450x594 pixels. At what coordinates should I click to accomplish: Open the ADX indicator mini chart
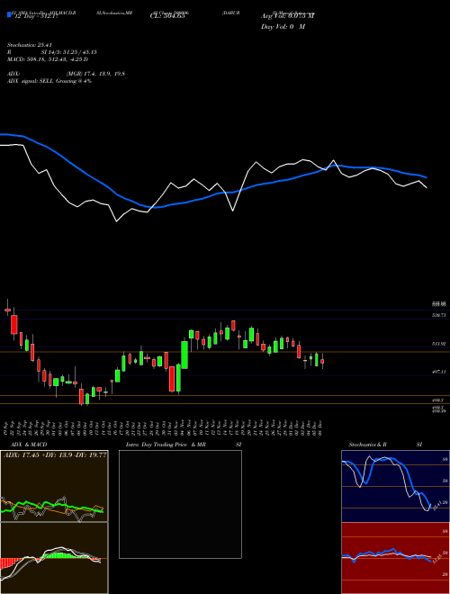pyautogui.click(x=54, y=486)
